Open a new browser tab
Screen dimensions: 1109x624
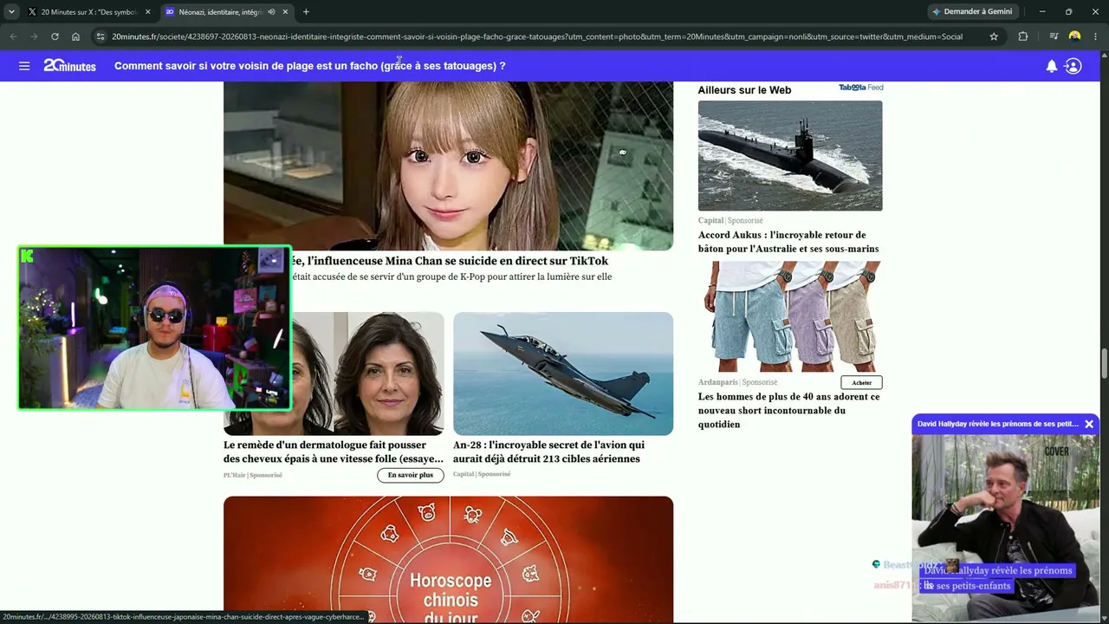(x=306, y=12)
